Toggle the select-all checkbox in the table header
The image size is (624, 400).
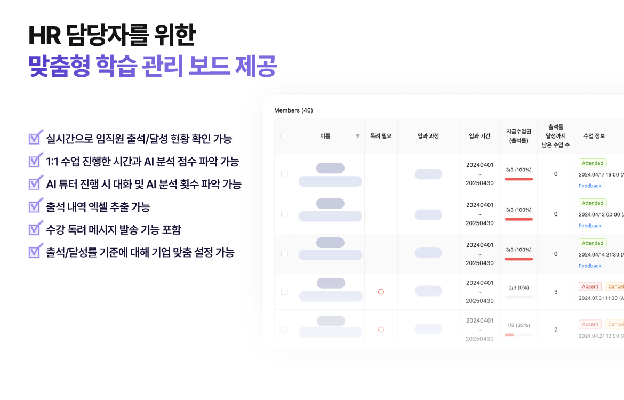click(x=284, y=136)
